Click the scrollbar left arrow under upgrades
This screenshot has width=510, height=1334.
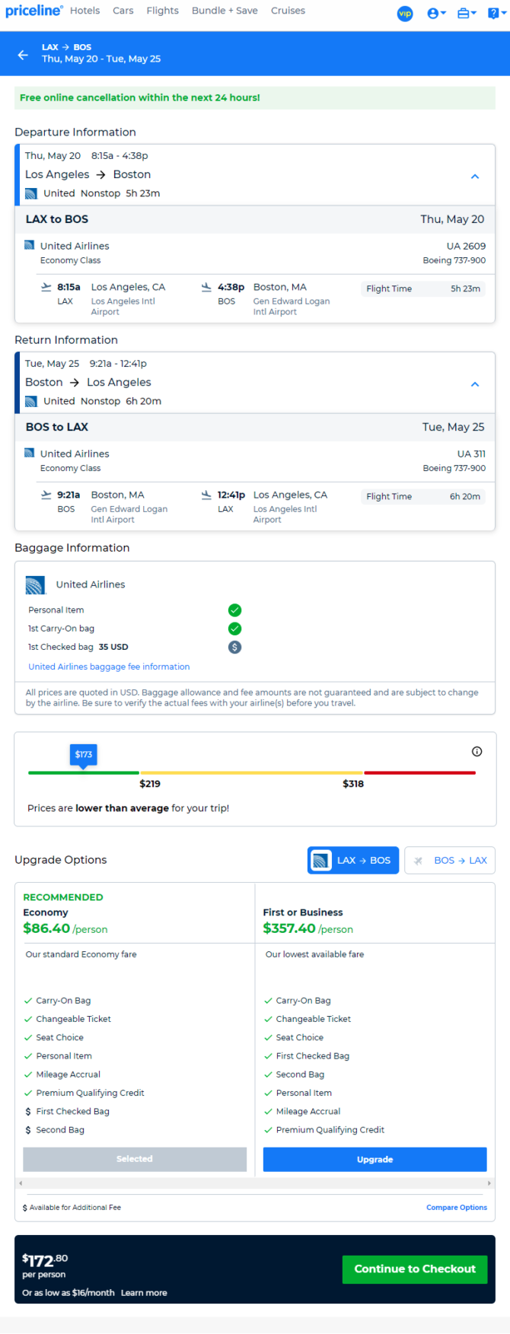tap(21, 1183)
